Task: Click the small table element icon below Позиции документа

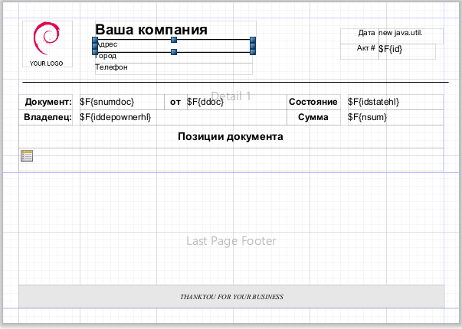Action: click(x=27, y=156)
